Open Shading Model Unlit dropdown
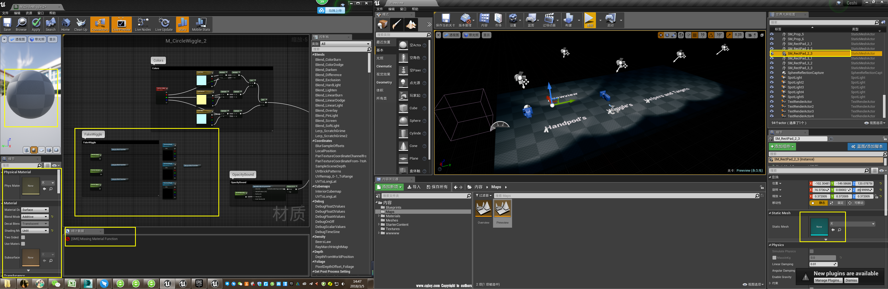Image resolution: width=888 pixels, height=289 pixels. tap(35, 230)
